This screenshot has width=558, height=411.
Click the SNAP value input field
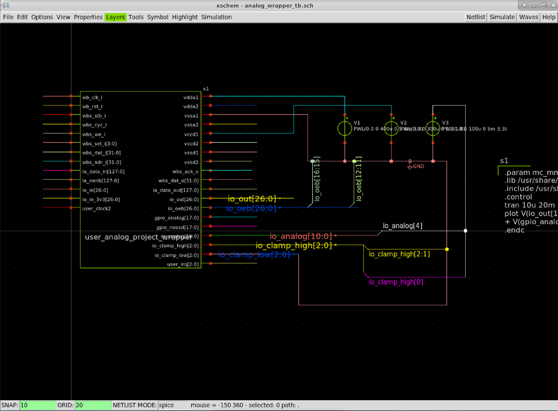click(37, 405)
